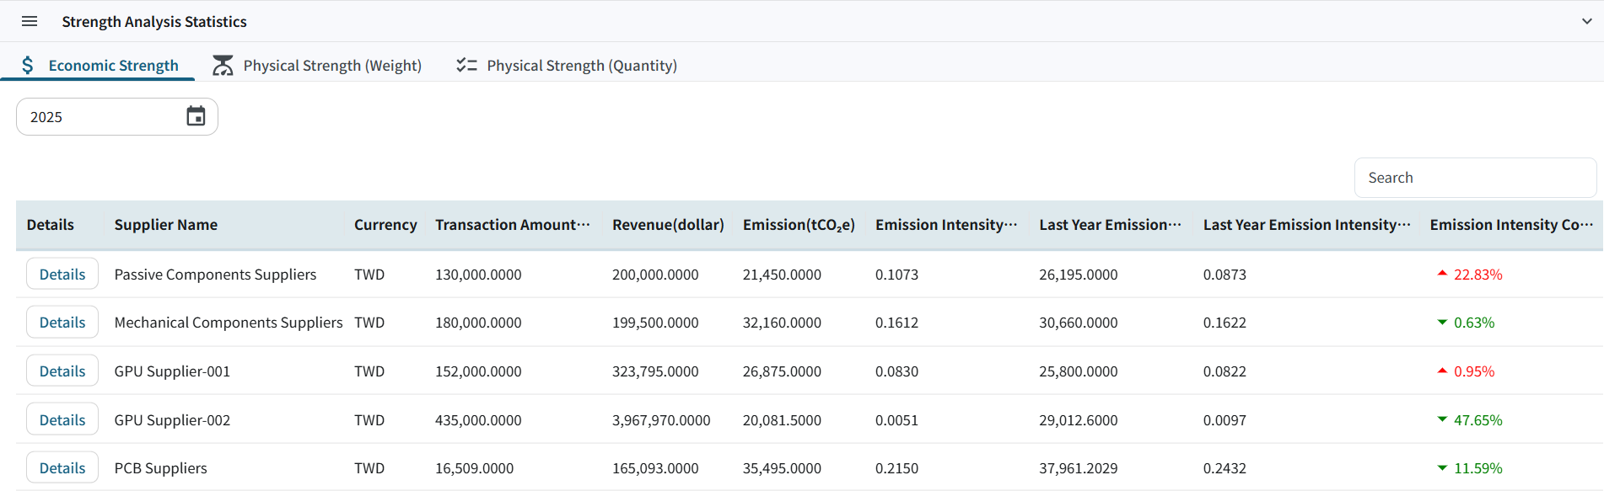Click the Strength Analysis Statistics title
The width and height of the screenshot is (1604, 491).
pos(154,22)
